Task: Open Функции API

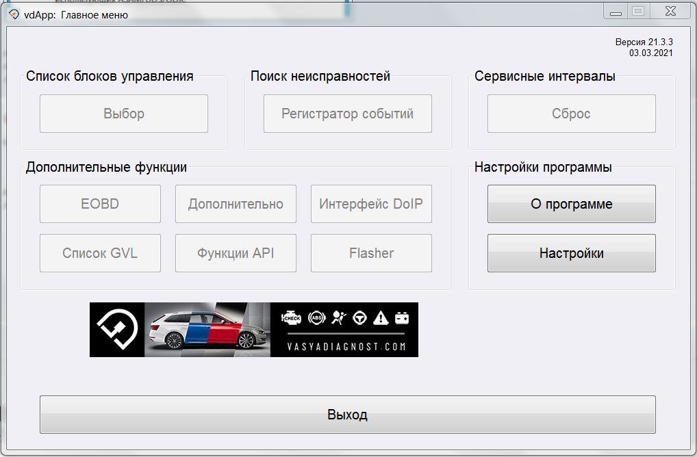Action: click(x=236, y=253)
